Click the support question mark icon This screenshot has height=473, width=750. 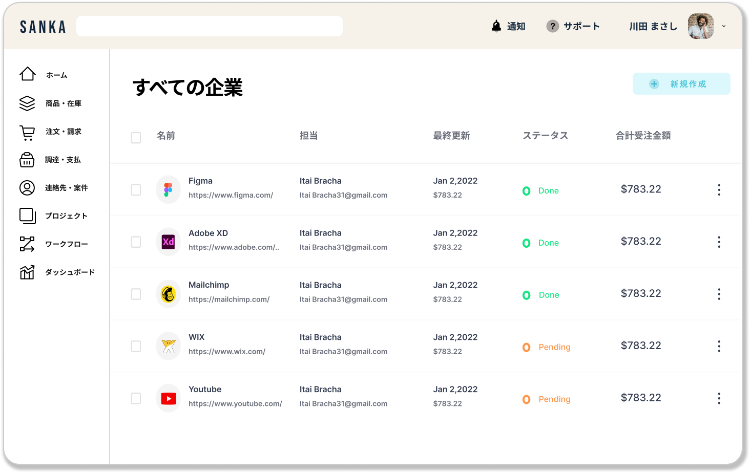[552, 26]
